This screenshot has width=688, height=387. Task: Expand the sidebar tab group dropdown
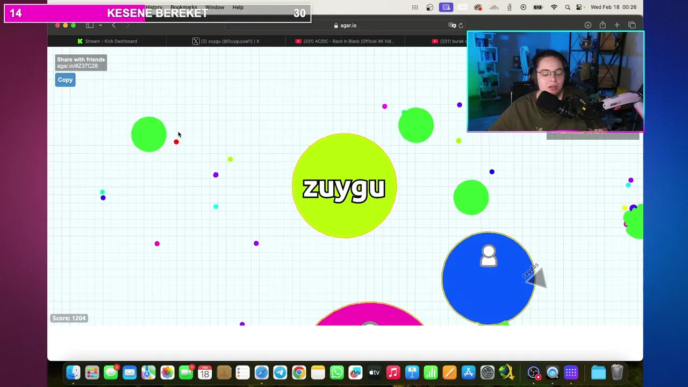tap(100, 25)
